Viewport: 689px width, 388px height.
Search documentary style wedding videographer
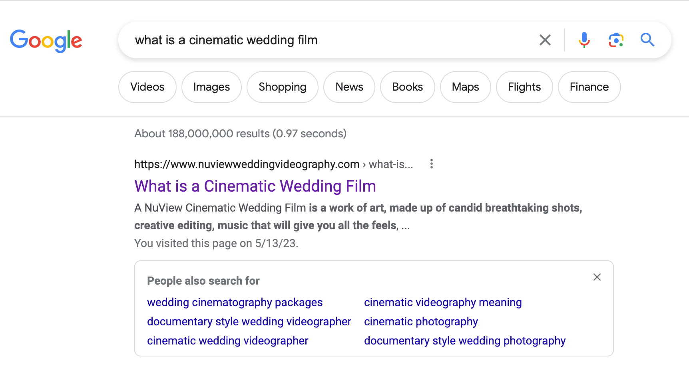249,322
